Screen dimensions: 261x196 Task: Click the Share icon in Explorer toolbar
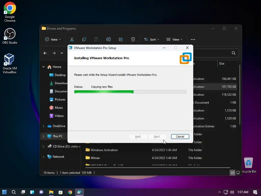tap(121, 40)
